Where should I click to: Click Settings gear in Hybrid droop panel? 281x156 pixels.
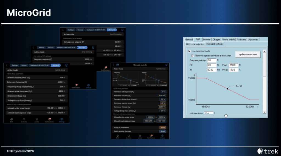pyautogui.click(x=62, y=119)
